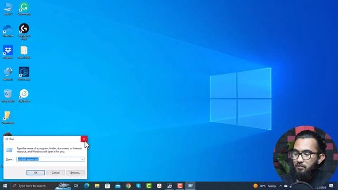Click the taskbar search box

coord(41,186)
